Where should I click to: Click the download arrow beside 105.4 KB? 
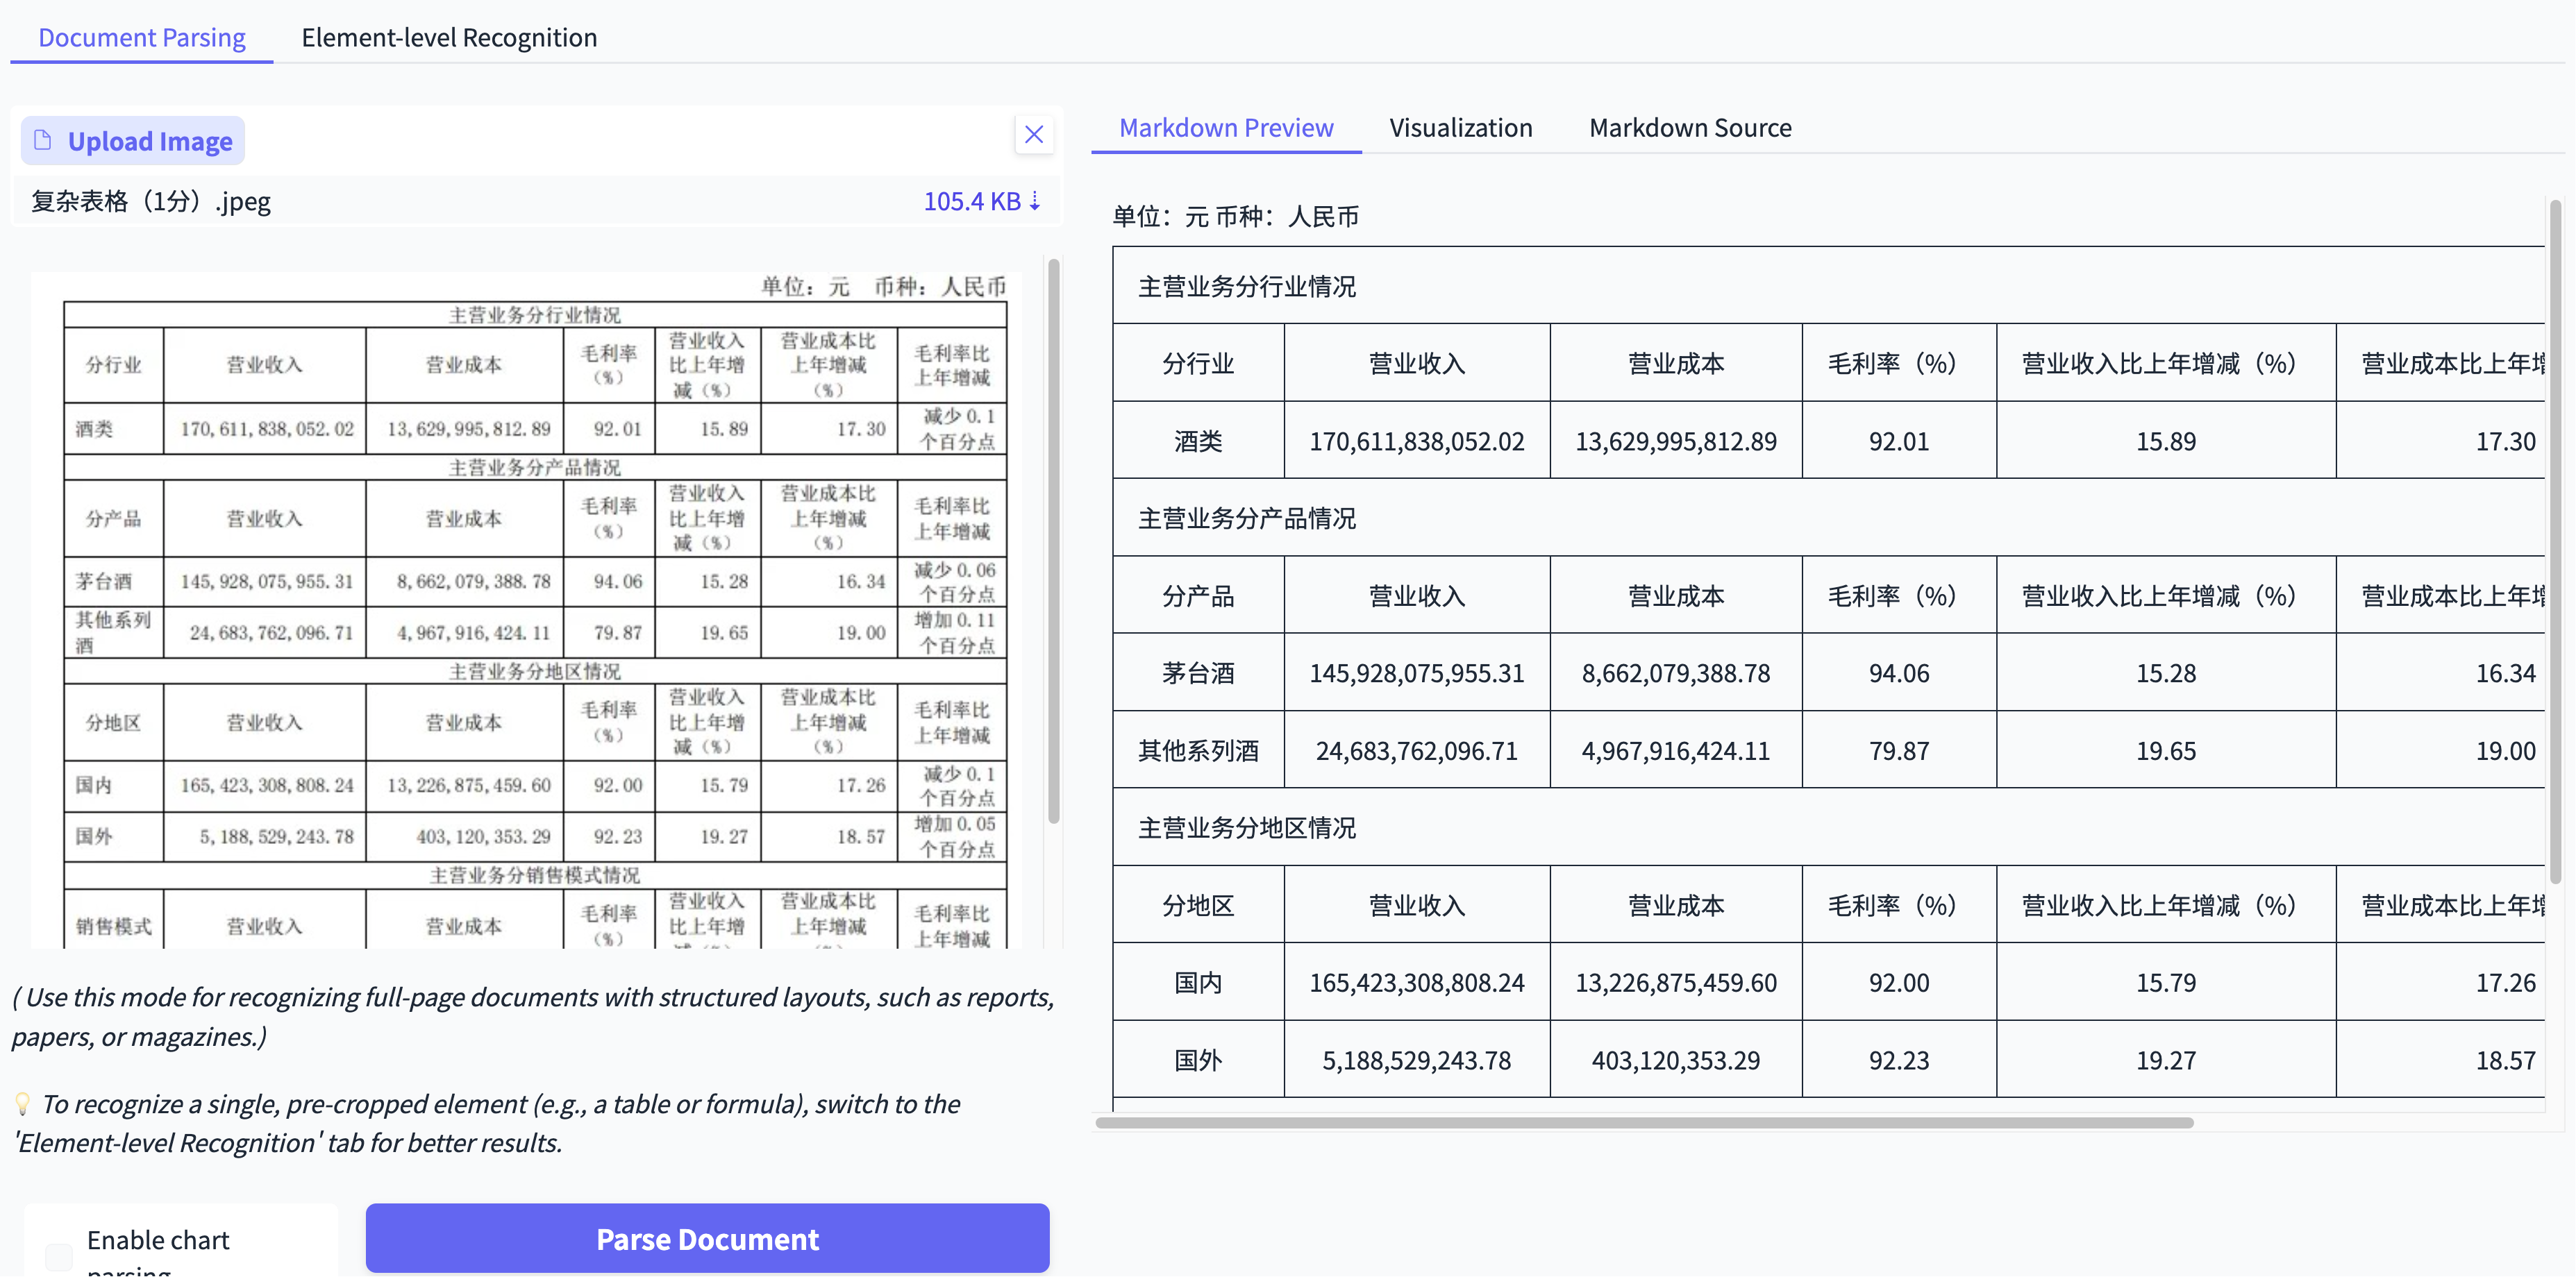[x=1036, y=201]
